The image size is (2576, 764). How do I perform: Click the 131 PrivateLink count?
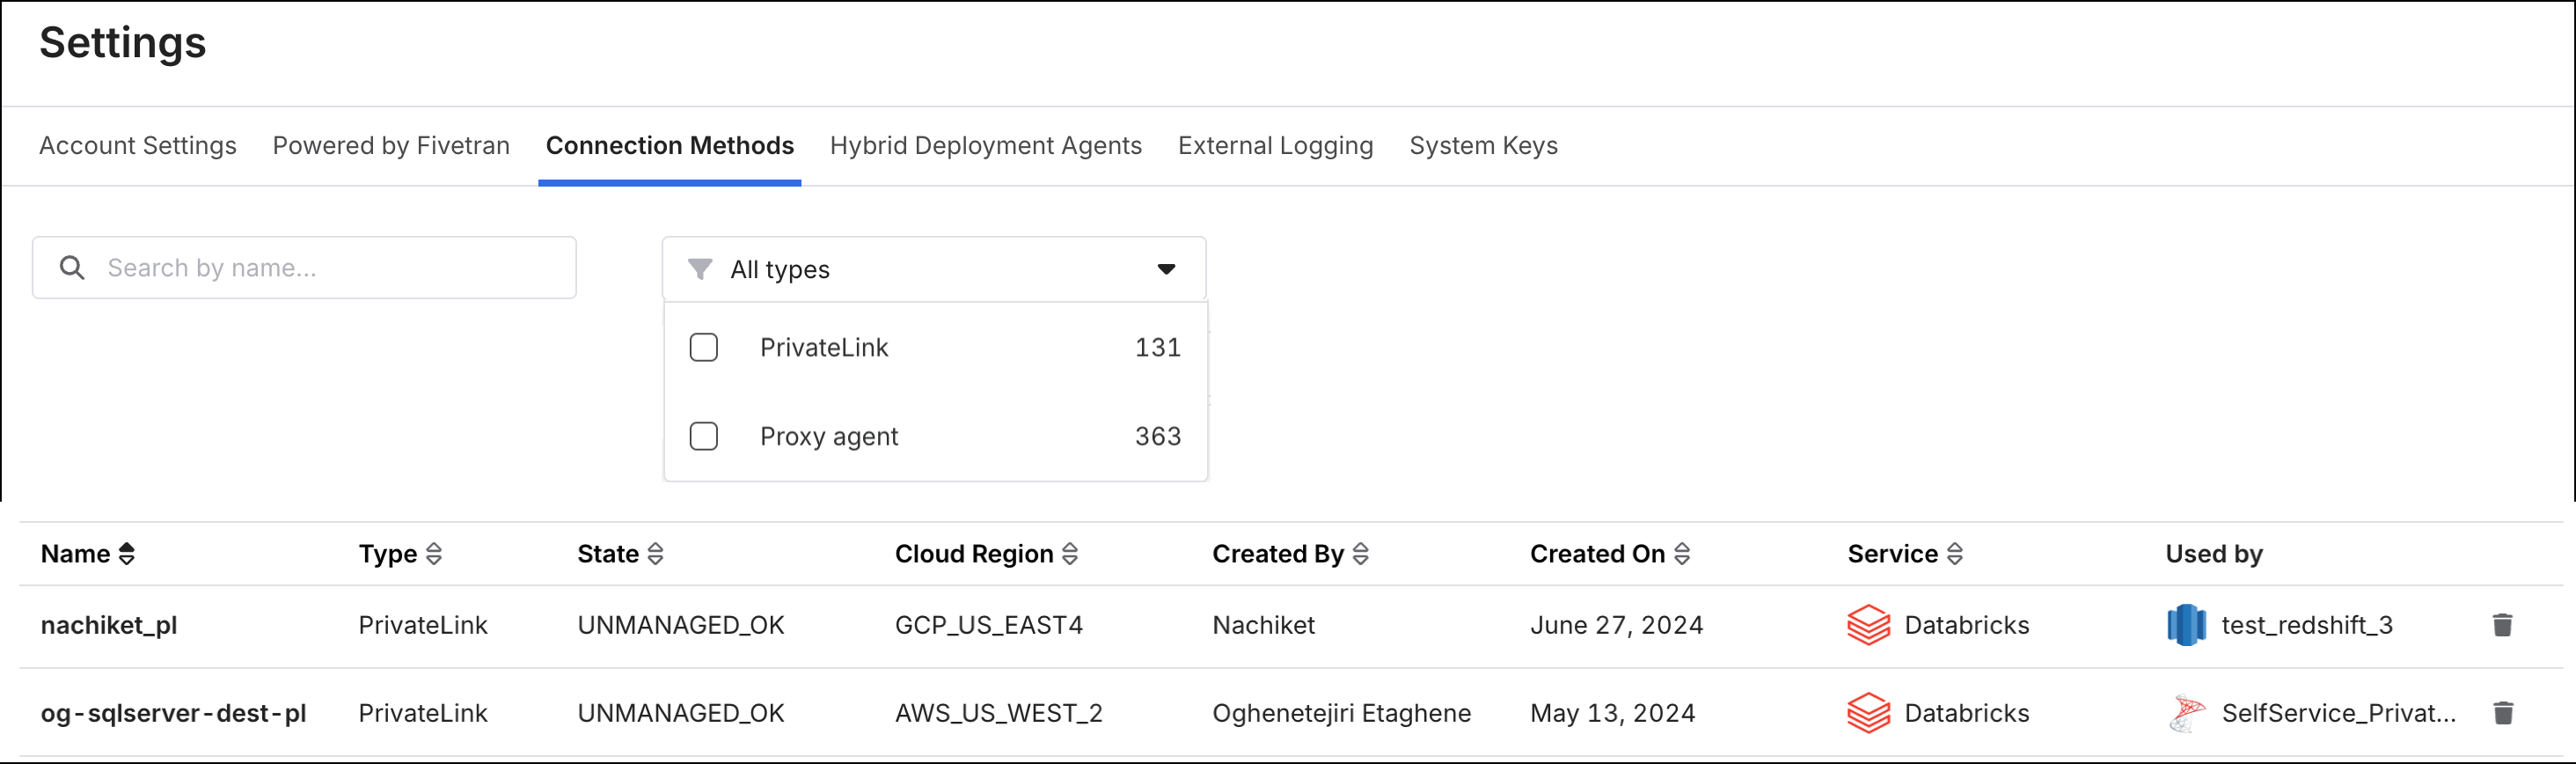1158,347
